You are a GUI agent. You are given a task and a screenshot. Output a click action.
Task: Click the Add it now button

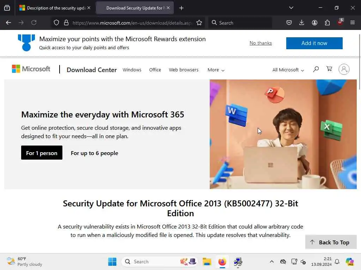(x=314, y=43)
